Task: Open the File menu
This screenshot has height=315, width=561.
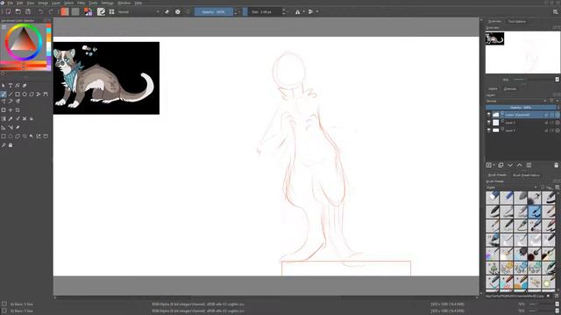Action: (x=10, y=3)
